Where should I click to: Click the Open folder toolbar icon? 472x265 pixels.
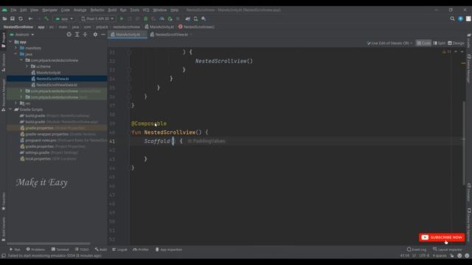[4, 18]
